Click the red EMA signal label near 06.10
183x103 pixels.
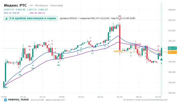point(139,44)
